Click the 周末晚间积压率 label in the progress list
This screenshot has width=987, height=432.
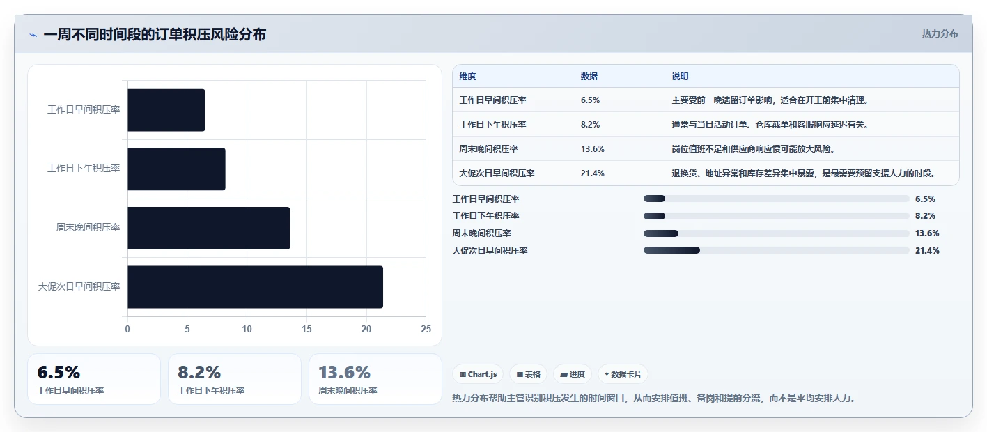coord(481,233)
